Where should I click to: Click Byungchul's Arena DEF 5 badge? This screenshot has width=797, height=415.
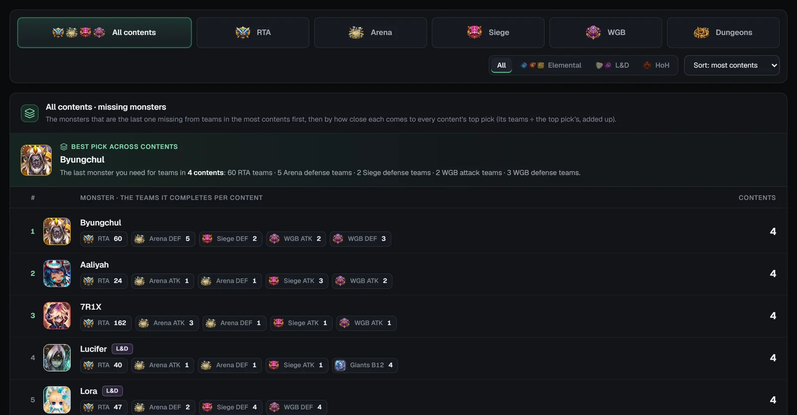point(163,239)
